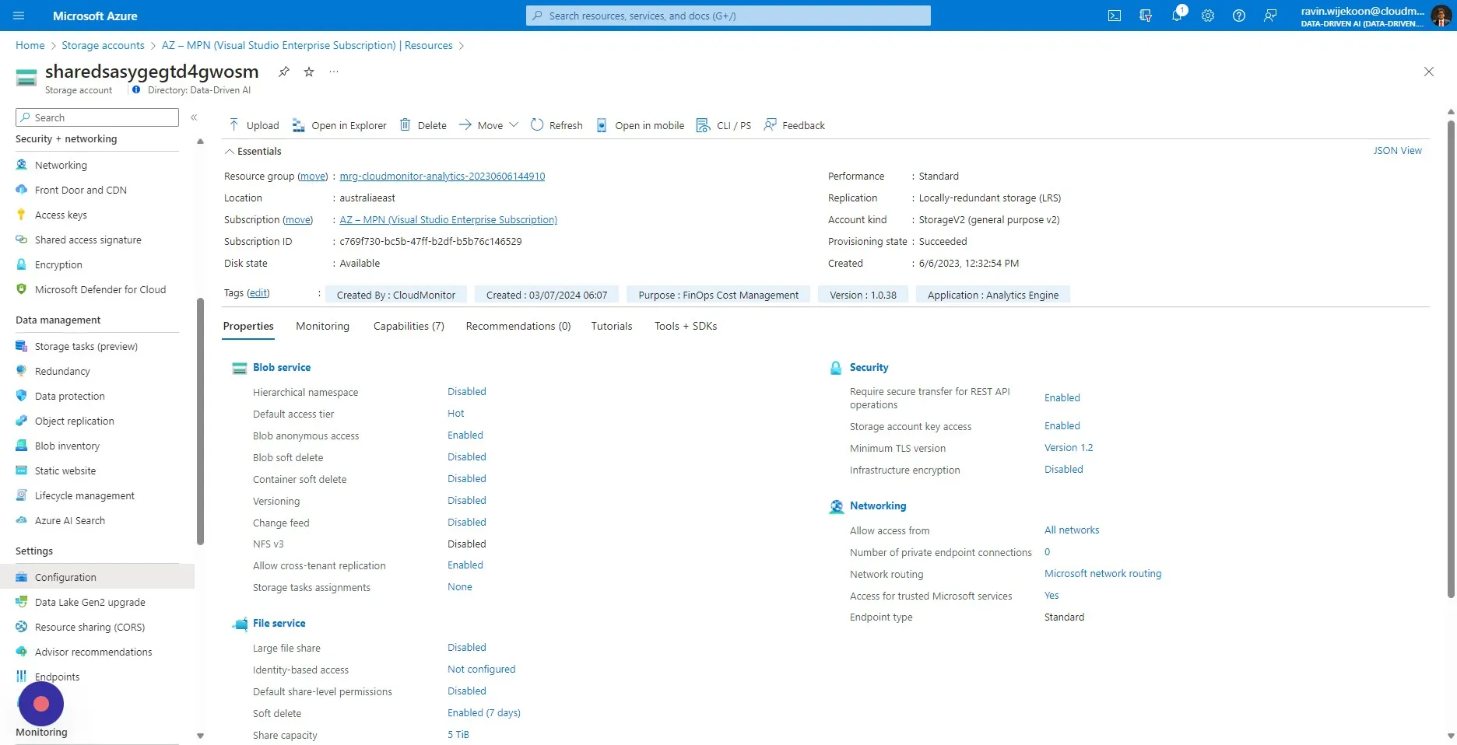Click Enabled for Blob anonymous access
The height and width of the screenshot is (745, 1457).
[x=465, y=435]
